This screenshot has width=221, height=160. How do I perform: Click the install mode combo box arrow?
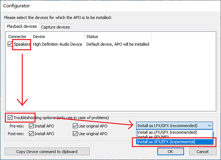(209, 126)
